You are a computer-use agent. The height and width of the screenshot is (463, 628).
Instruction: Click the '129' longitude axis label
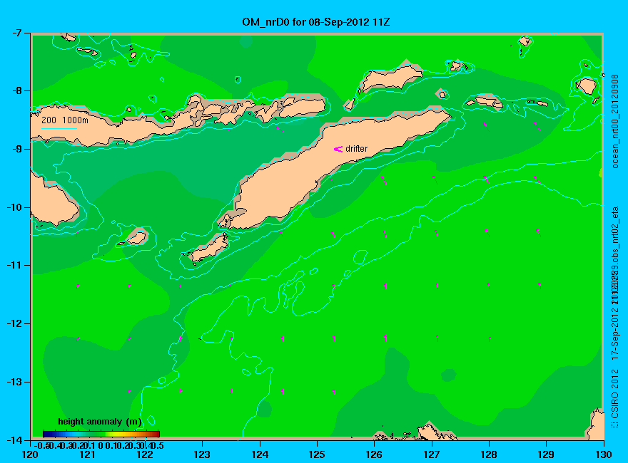point(546,454)
